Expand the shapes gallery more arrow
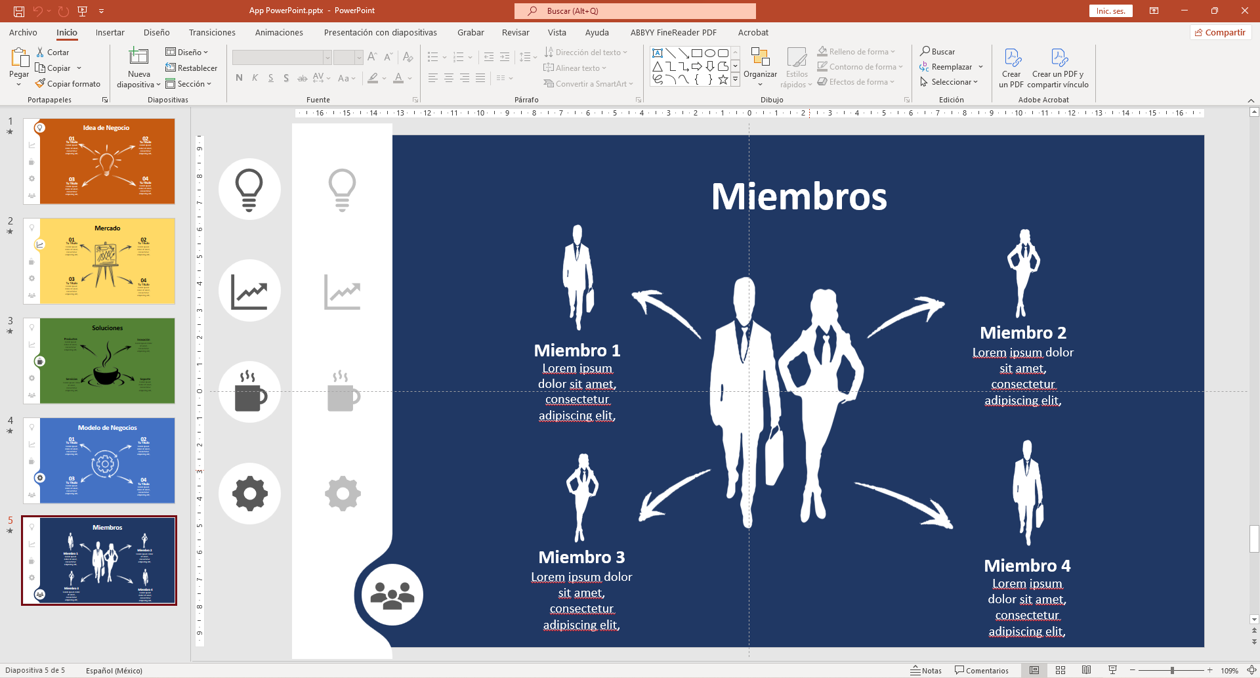The height and width of the screenshot is (678, 1260). pyautogui.click(x=736, y=79)
